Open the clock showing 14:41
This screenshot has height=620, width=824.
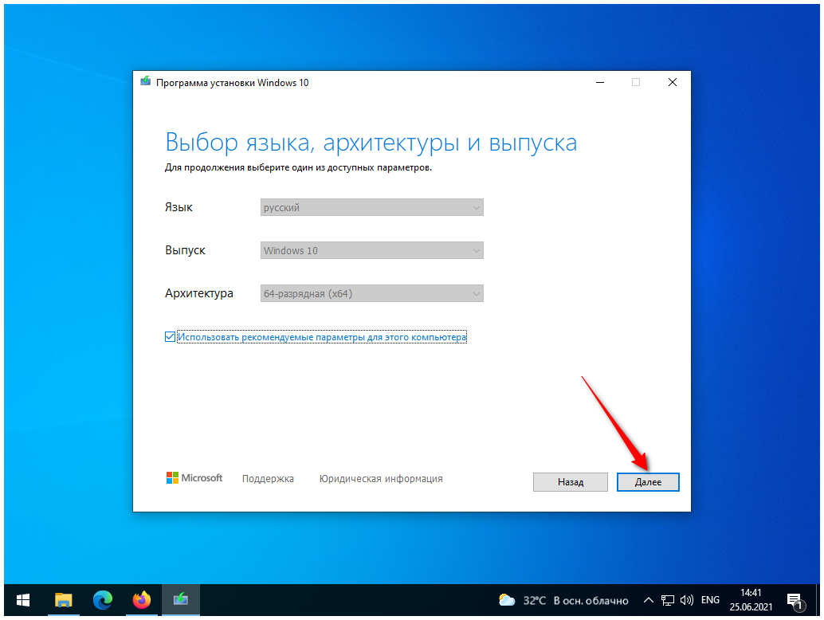[x=751, y=600]
